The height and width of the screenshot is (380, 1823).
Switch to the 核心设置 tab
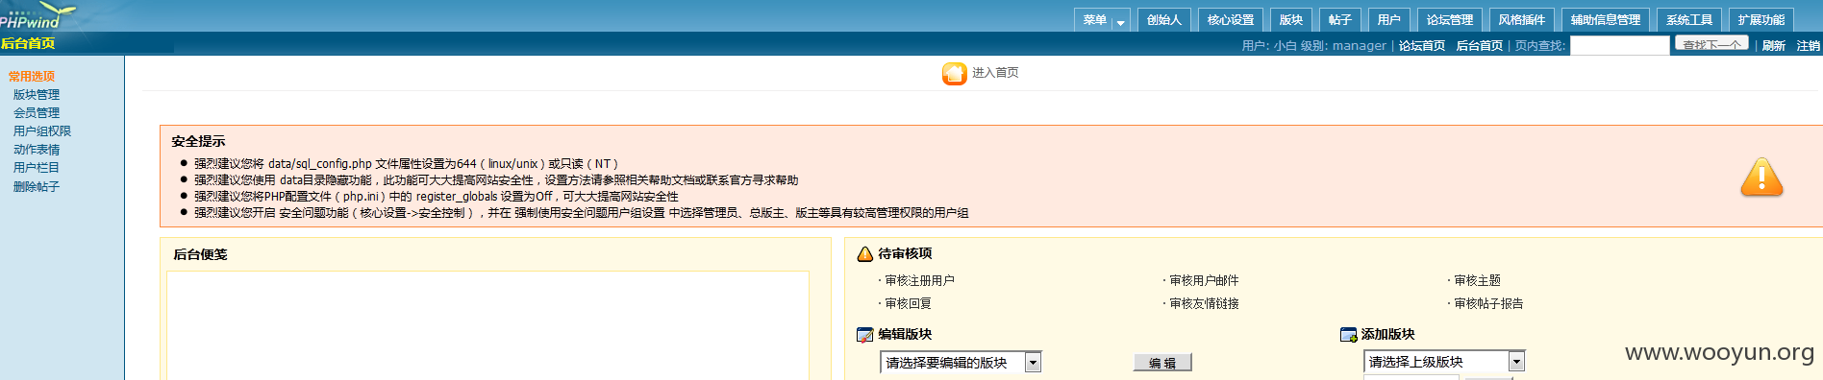pyautogui.click(x=1231, y=20)
